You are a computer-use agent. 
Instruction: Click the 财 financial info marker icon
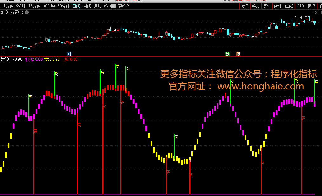click(69, 54)
